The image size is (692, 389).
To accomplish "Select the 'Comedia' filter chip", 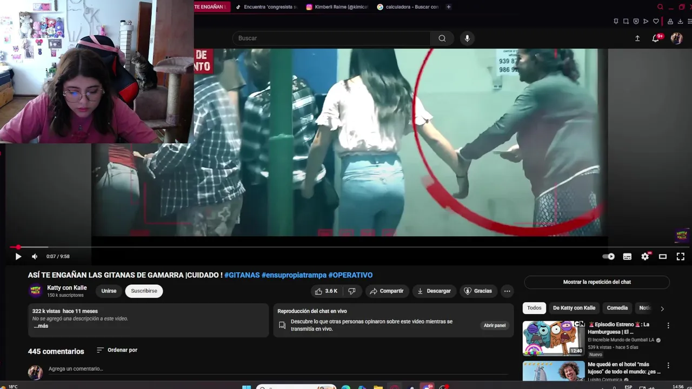I will 617,308.
